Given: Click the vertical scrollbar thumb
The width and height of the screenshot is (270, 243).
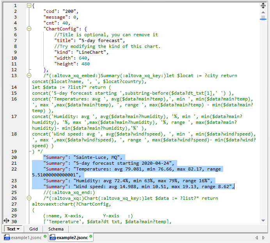Looking at the screenshot, I should [263, 18].
